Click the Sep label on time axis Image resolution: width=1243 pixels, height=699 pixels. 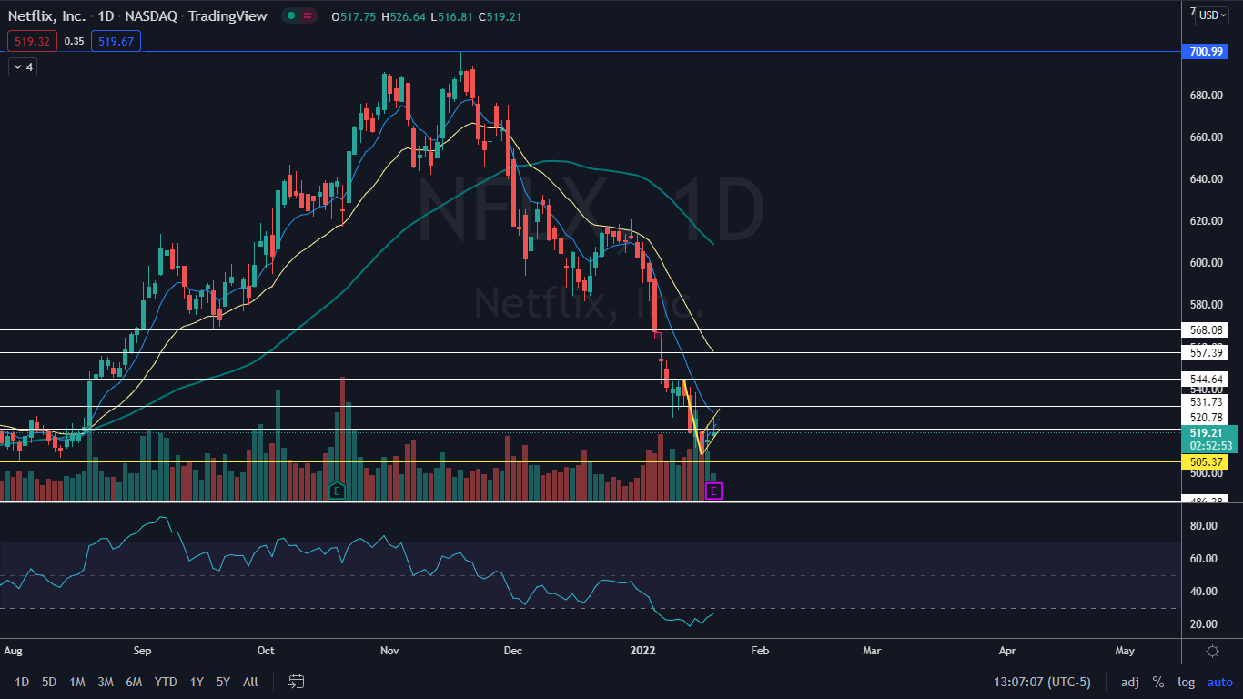[x=142, y=651]
